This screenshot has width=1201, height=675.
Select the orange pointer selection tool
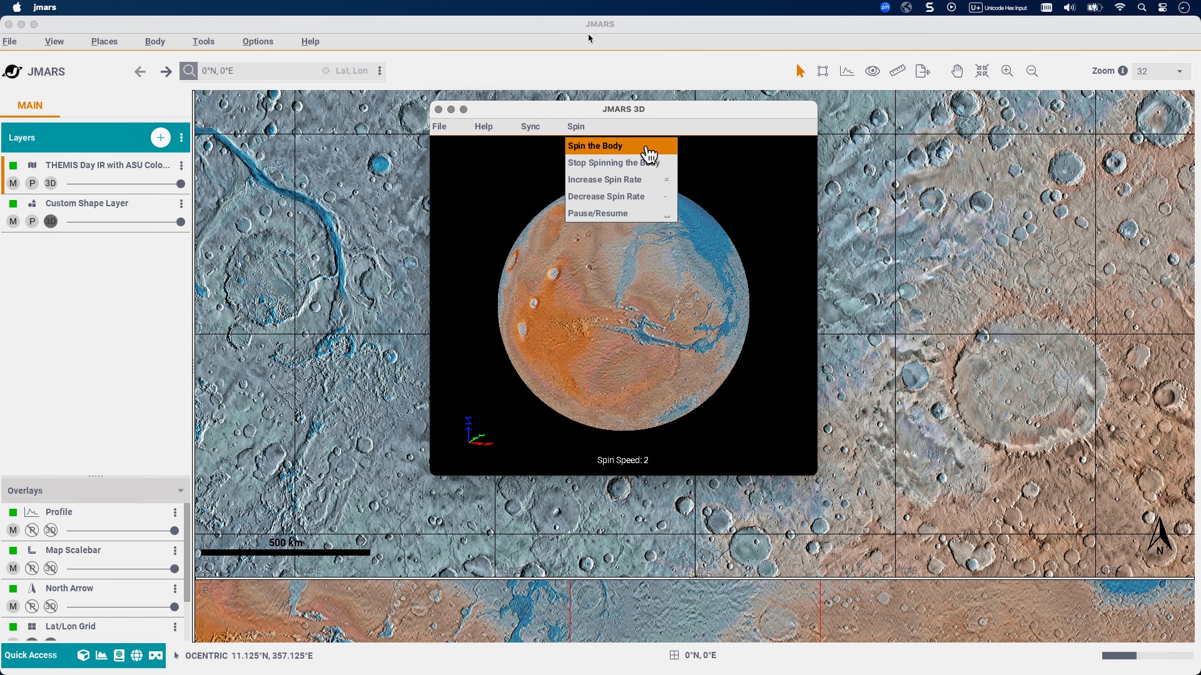pyautogui.click(x=800, y=71)
